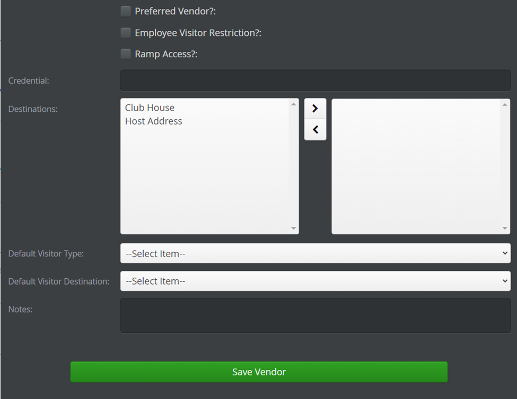Focus the Credential input field

click(x=315, y=80)
